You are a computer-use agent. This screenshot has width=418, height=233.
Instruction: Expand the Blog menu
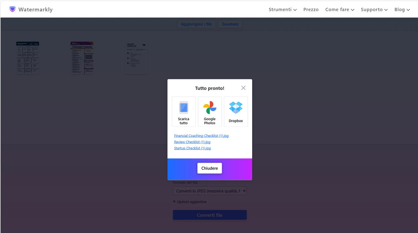pyautogui.click(x=402, y=9)
